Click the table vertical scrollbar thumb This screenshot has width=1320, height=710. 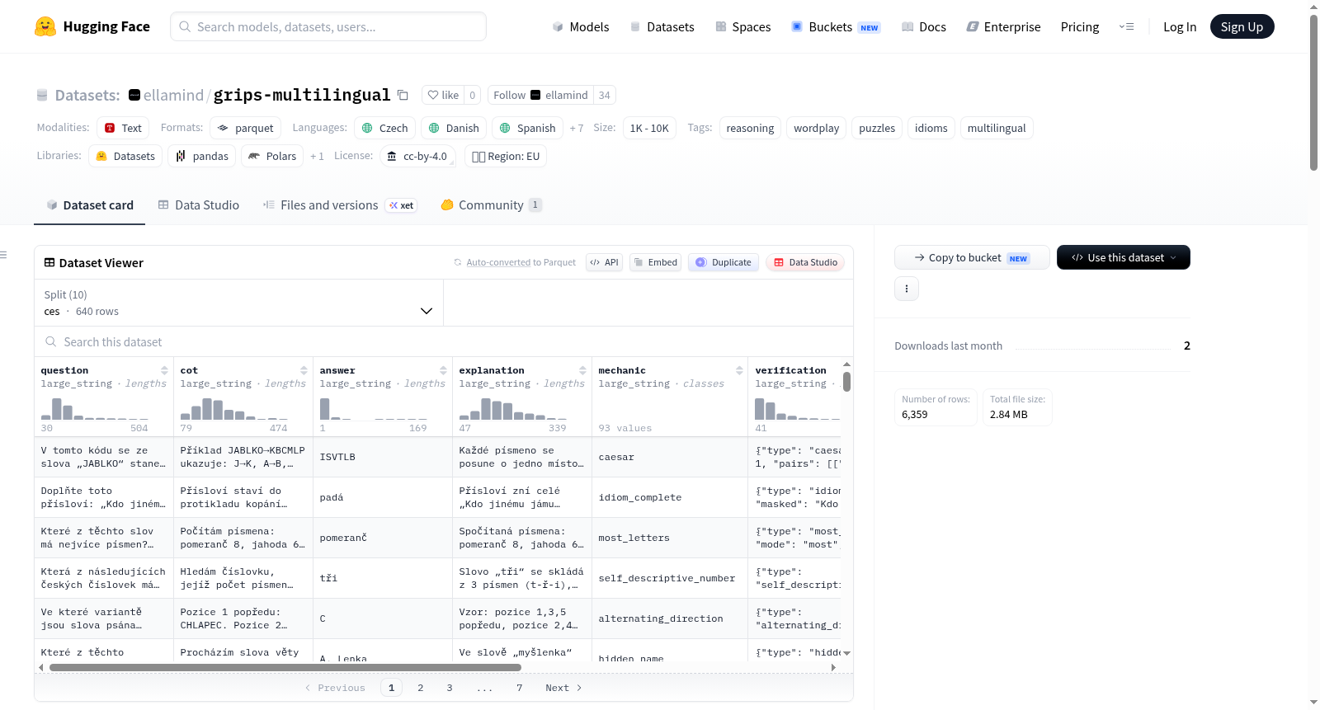tap(846, 382)
